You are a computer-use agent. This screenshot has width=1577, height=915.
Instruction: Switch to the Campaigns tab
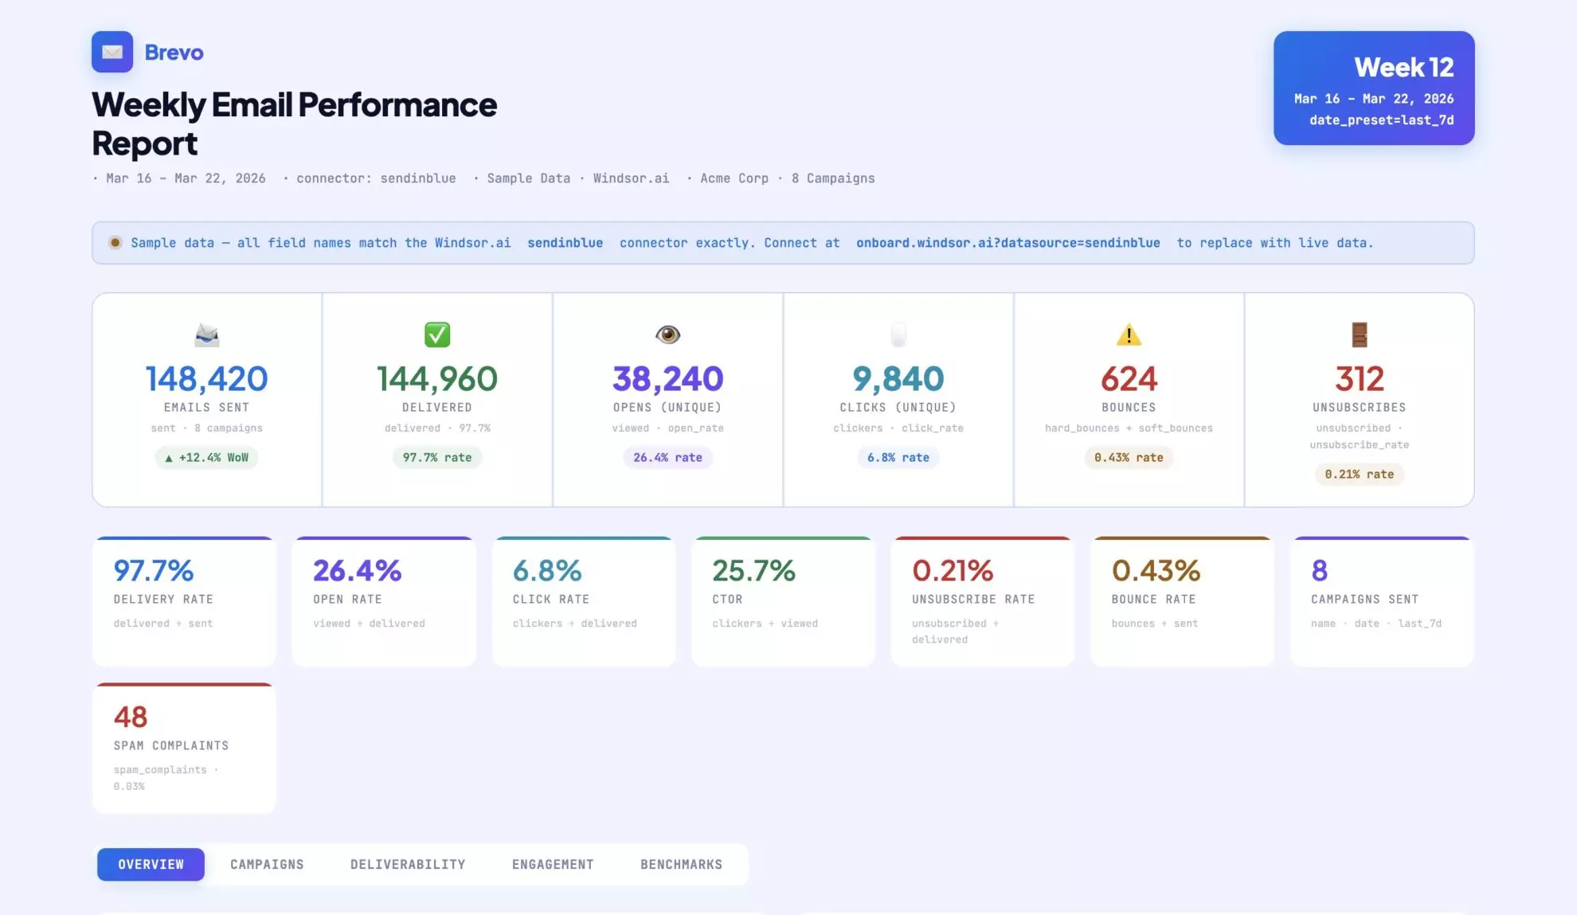(x=267, y=864)
